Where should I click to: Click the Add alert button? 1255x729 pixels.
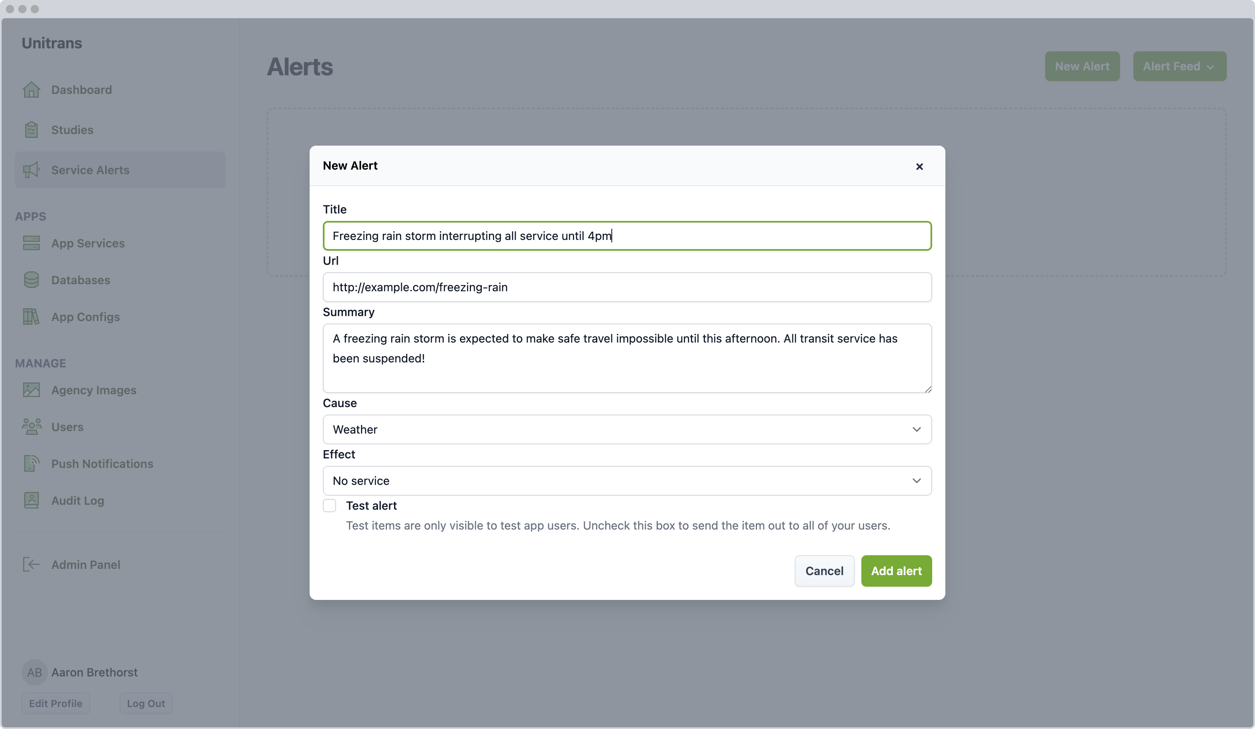point(896,571)
